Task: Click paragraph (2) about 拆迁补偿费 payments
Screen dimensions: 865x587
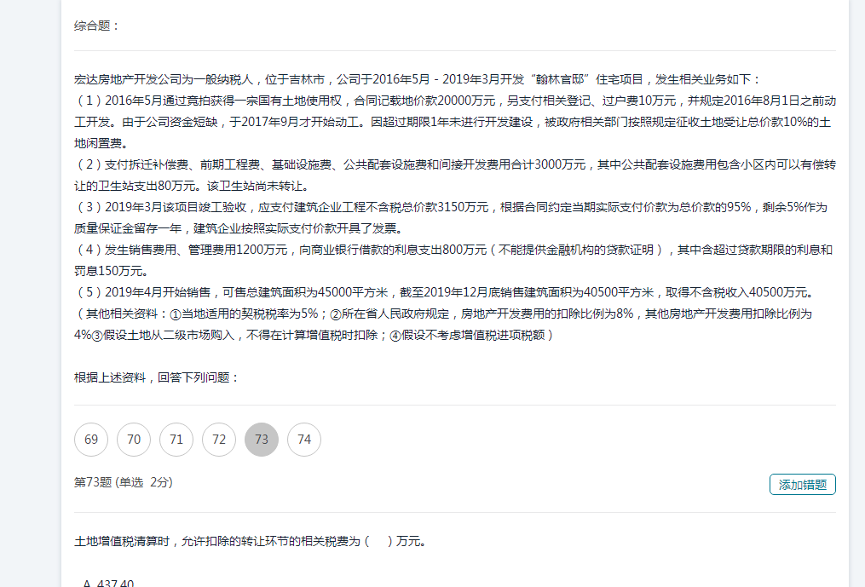Action: [452, 175]
